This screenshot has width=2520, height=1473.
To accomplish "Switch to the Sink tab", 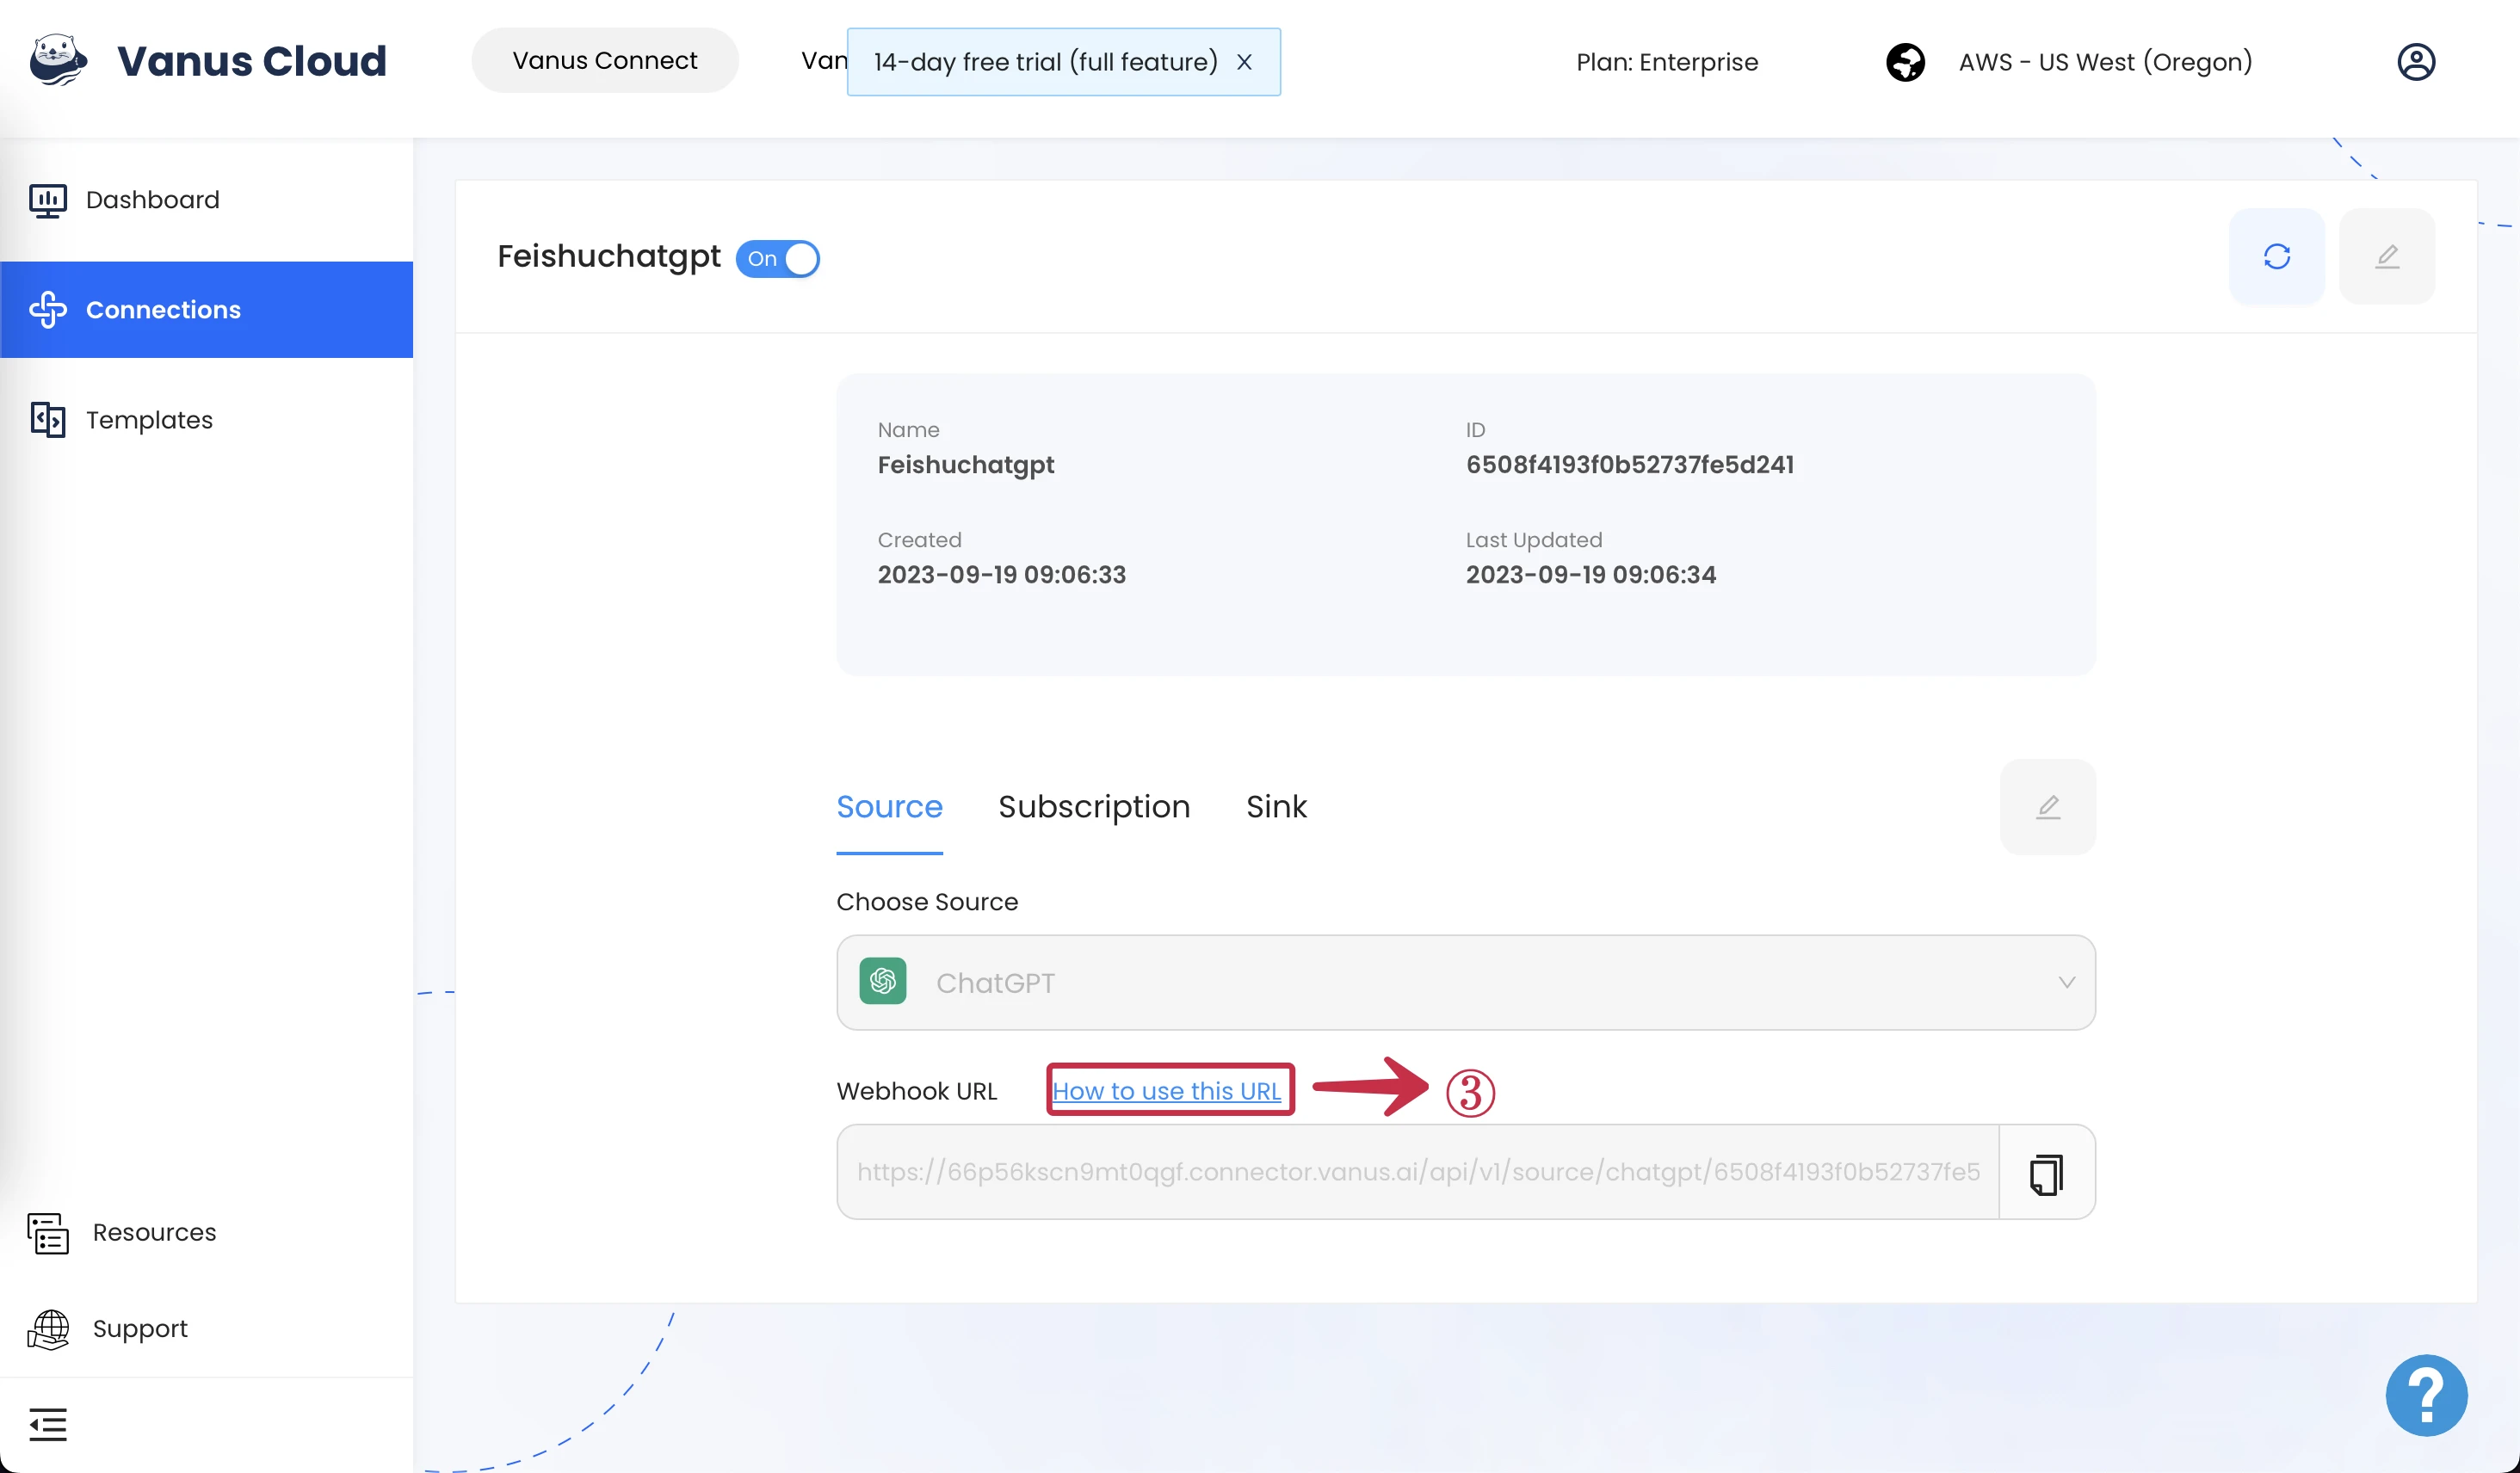I will [x=1276, y=807].
